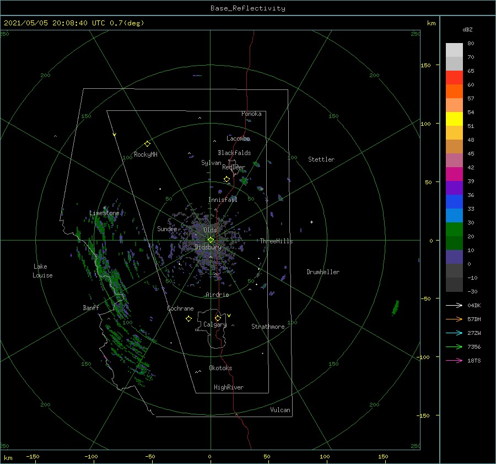
Task: Click the Banff label
Action: click(91, 307)
